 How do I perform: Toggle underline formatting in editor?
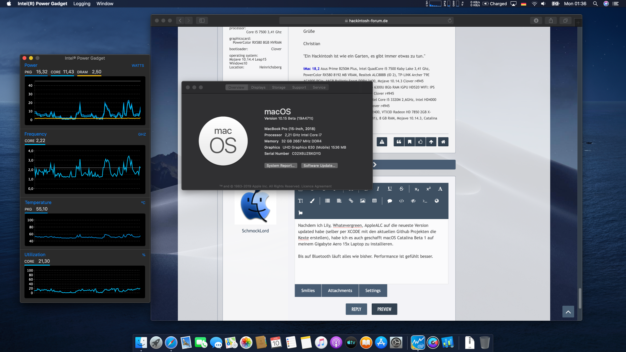[x=390, y=189]
